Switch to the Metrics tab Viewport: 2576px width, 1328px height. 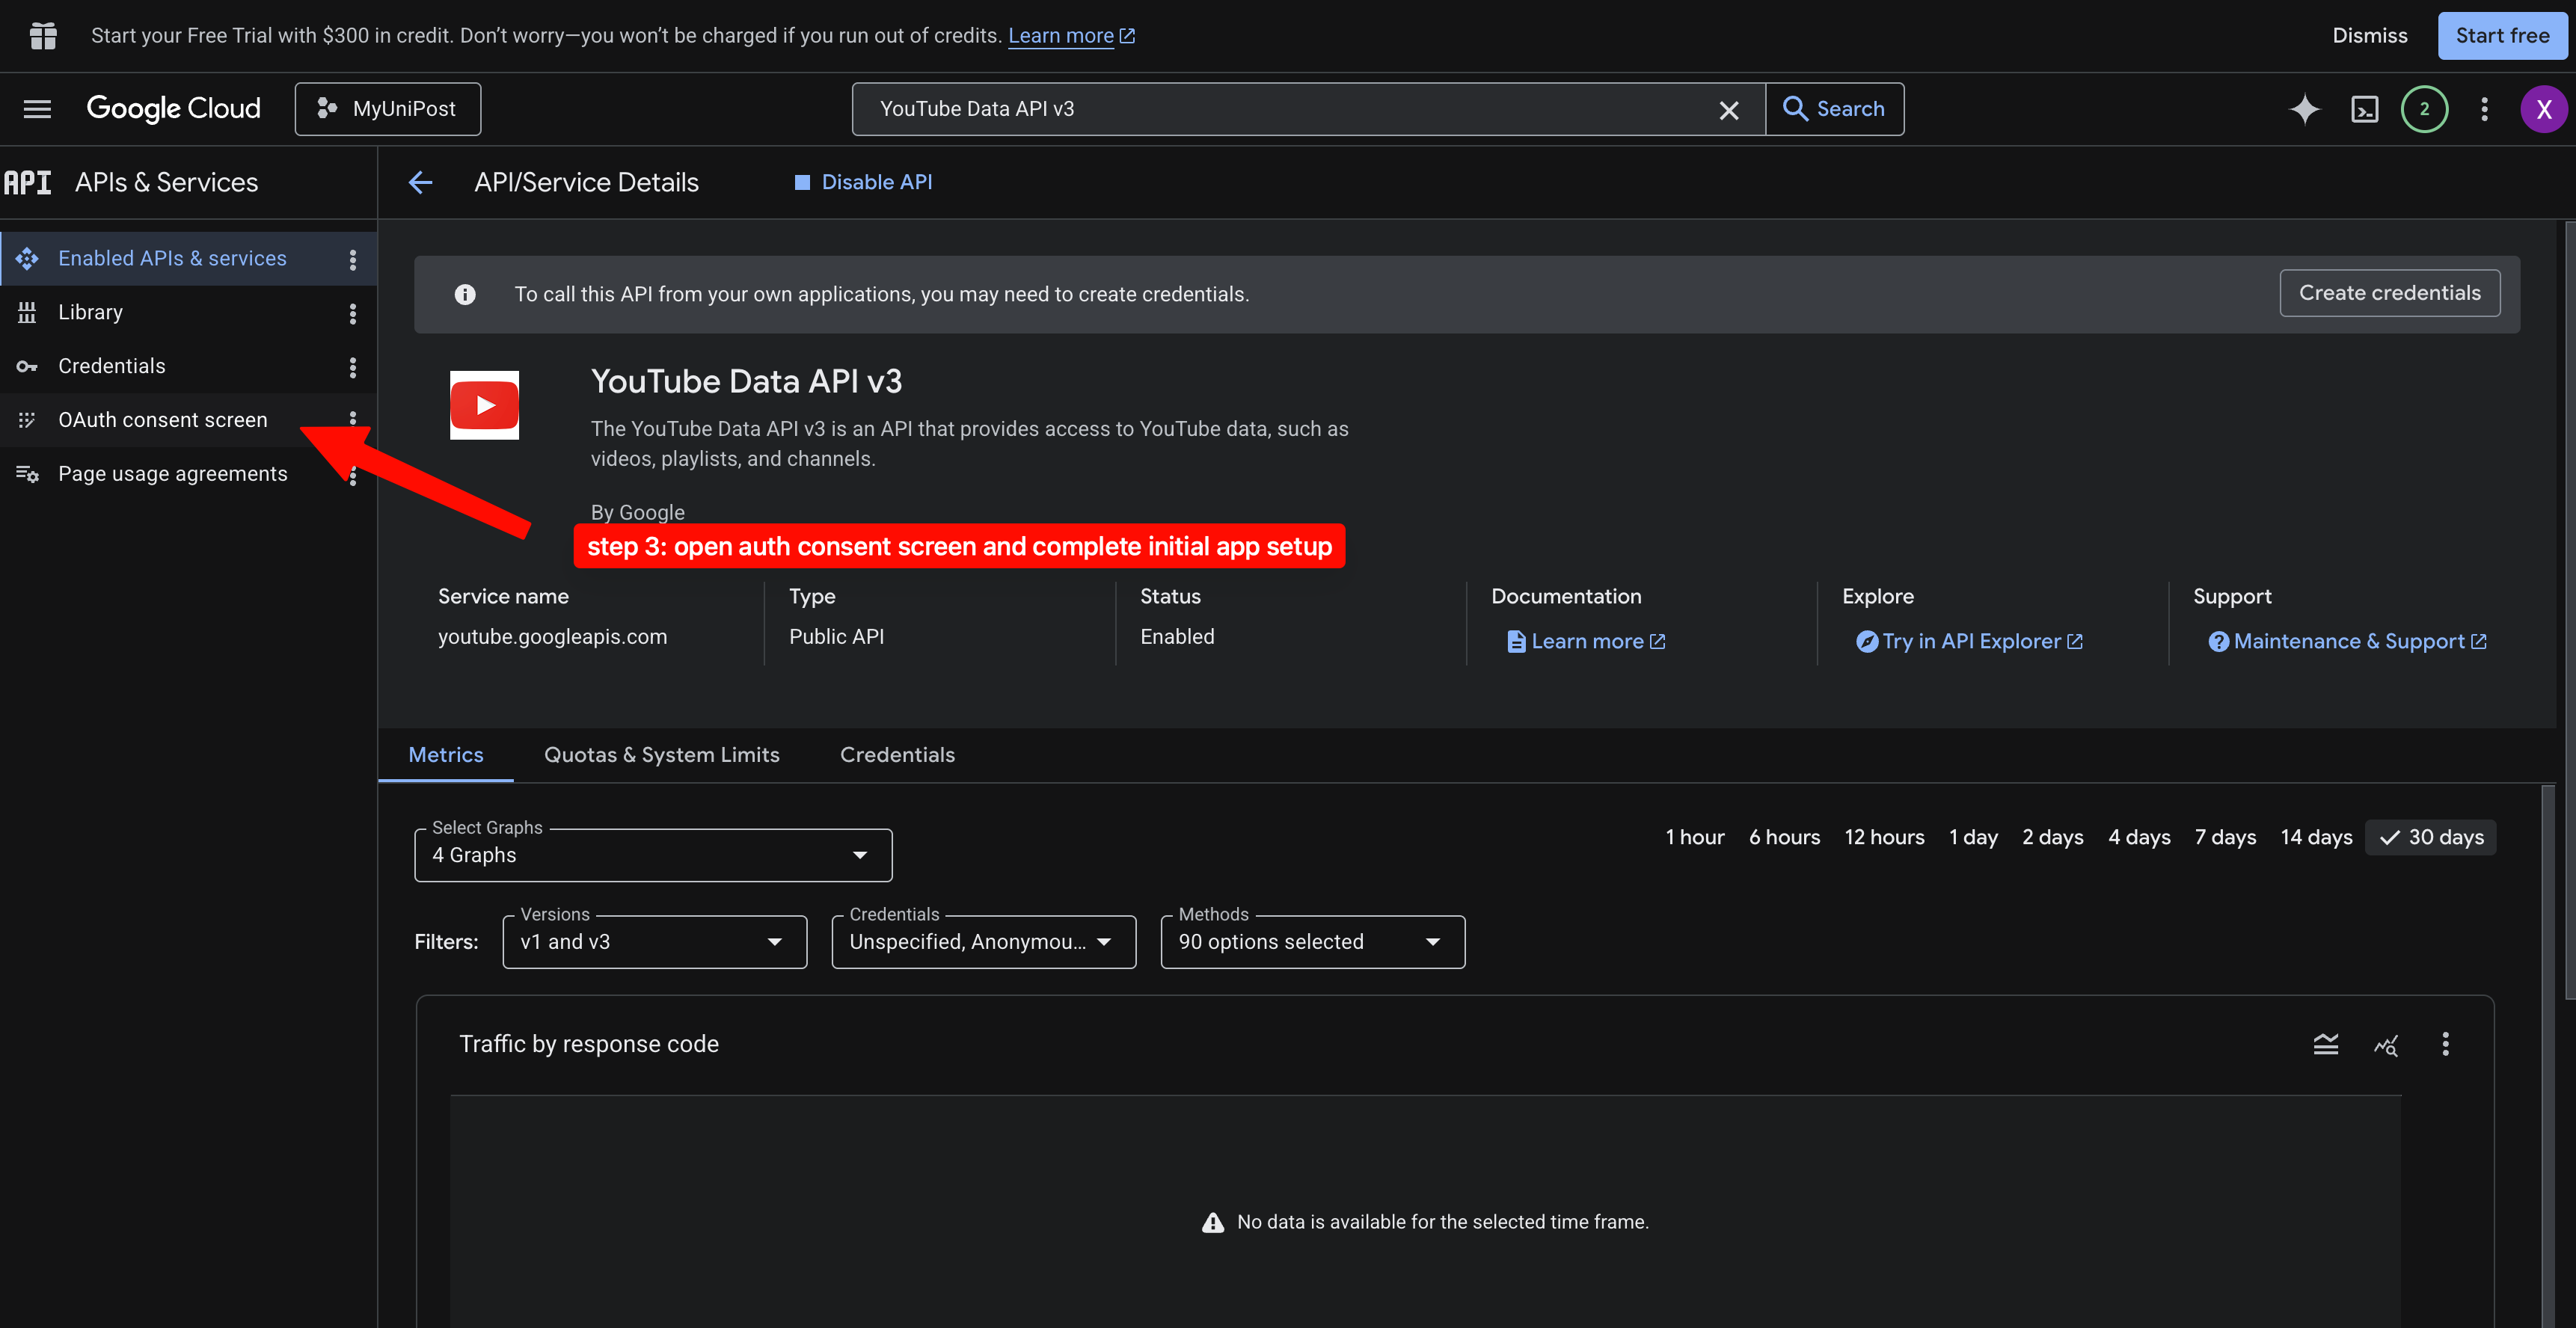pos(446,755)
